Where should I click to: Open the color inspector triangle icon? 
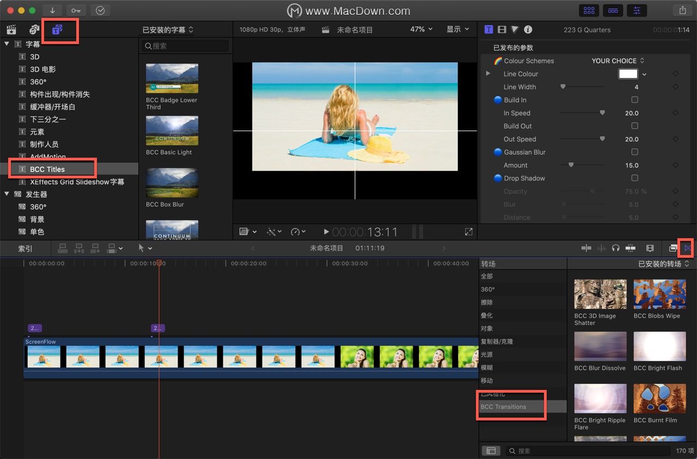[x=515, y=29]
